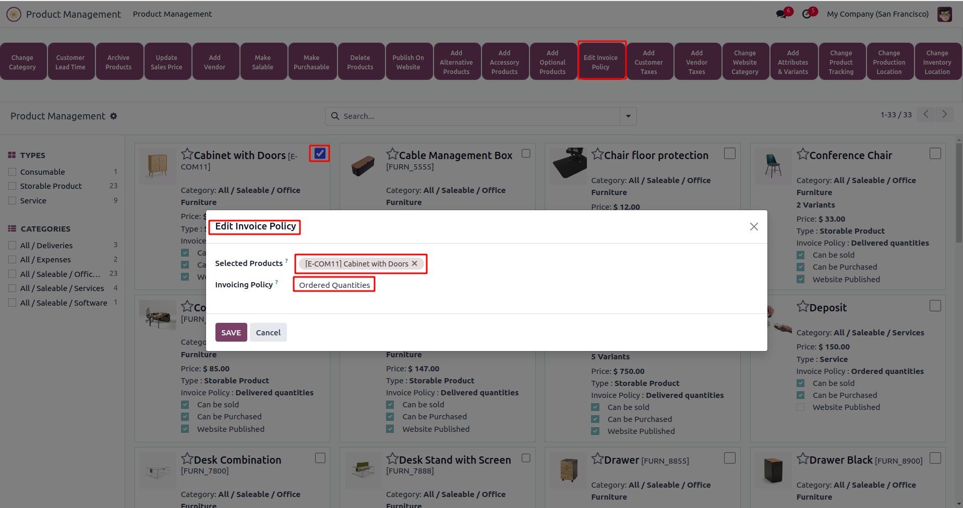
Task: Open the Product Management menu item
Action: (172, 14)
